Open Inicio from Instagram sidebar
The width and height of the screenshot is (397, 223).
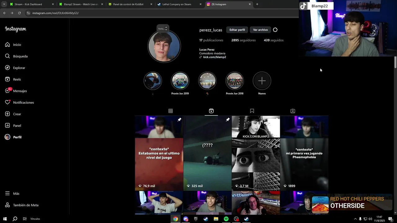13,45
